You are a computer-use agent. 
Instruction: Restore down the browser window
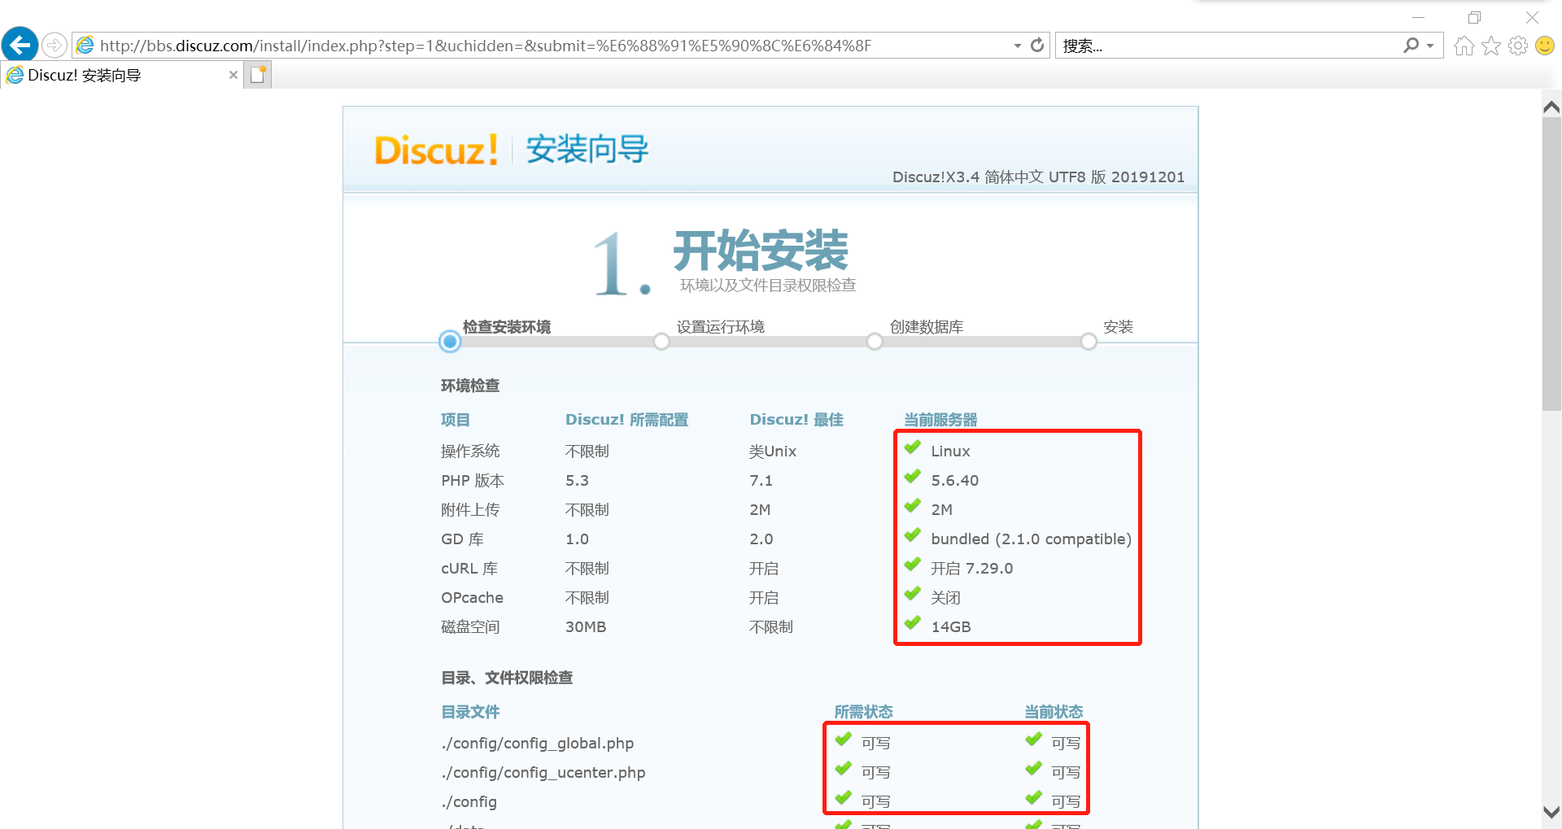[1474, 17]
